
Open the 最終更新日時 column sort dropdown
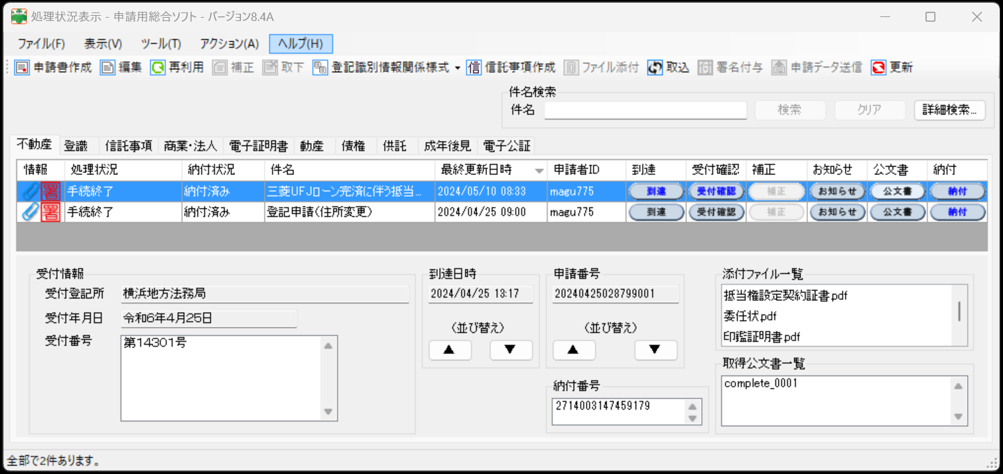pos(539,169)
